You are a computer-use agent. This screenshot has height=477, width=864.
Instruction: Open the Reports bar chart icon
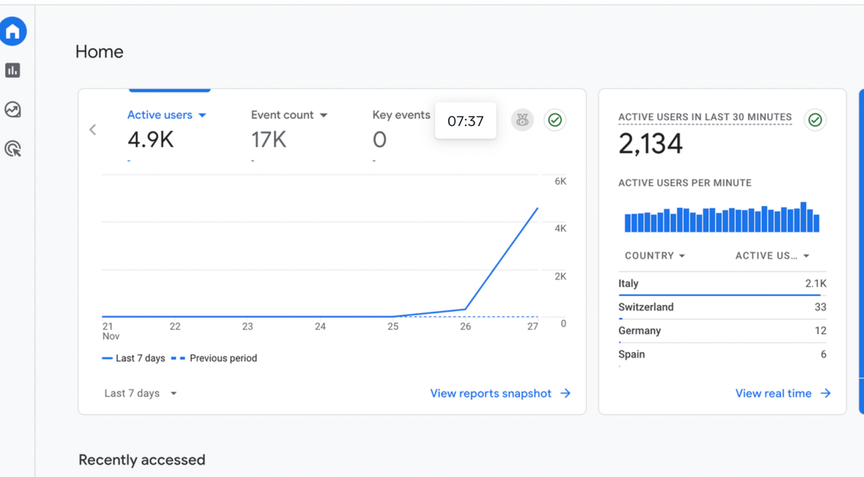[13, 70]
